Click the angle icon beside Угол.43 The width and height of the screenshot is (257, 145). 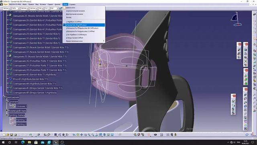pyautogui.click(x=10, y=79)
